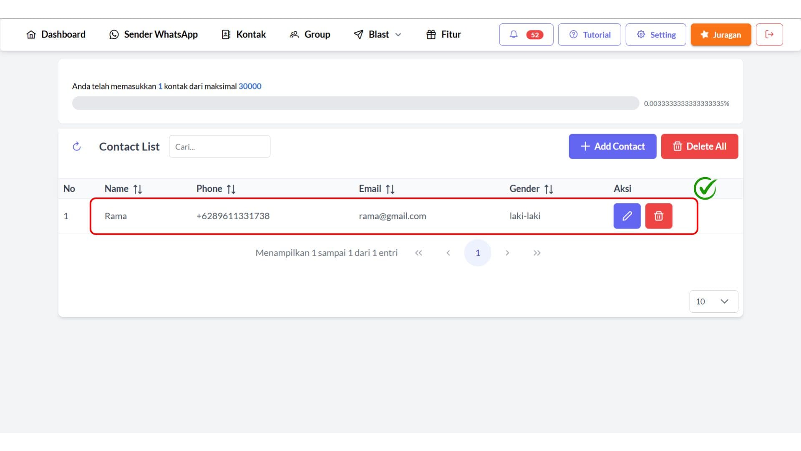Screen dimensions: 801x451
Task: Expand the Blast dropdown menu
Action: pyautogui.click(x=377, y=35)
